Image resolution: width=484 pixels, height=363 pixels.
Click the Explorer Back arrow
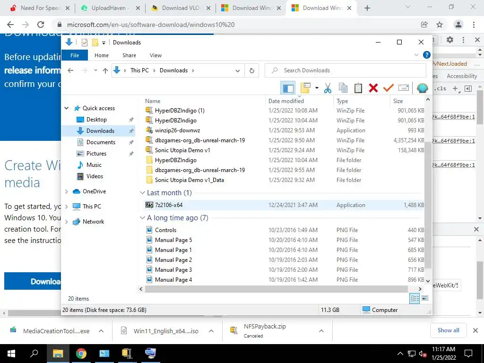point(70,71)
